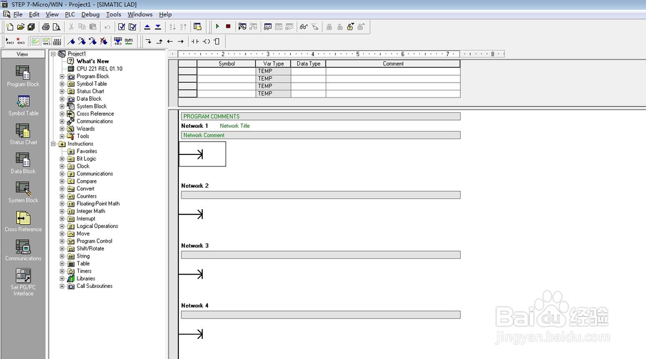Select Call Subroutines tree item
Image resolution: width=646 pixels, height=359 pixels.
pyautogui.click(x=94, y=286)
